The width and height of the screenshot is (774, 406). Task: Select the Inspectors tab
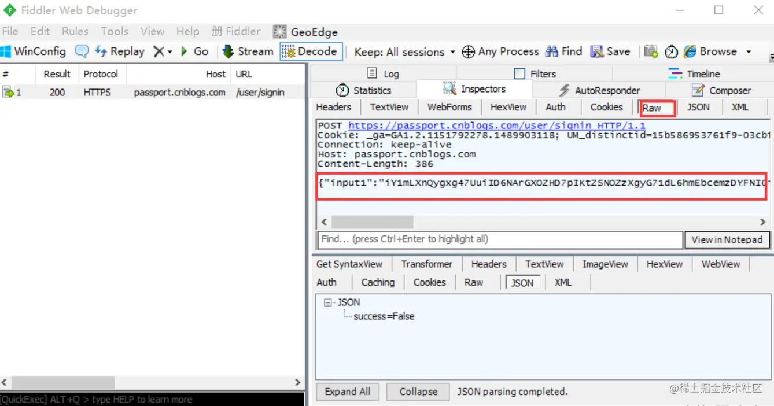pos(474,89)
